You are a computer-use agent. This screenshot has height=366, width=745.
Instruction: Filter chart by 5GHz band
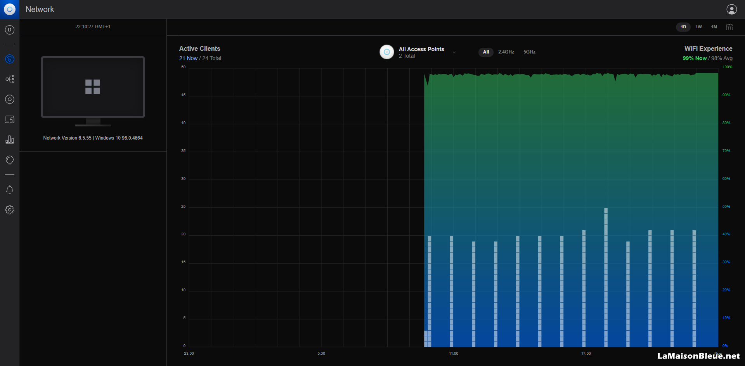pos(529,52)
